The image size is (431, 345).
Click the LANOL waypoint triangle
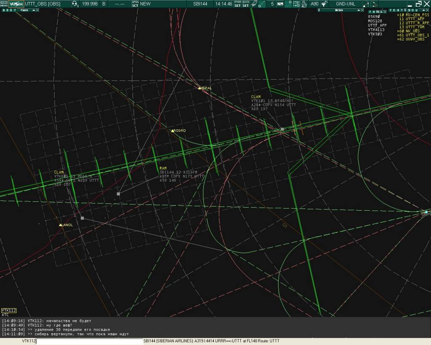point(61,225)
